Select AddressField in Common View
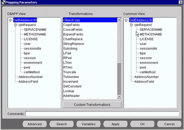 [144, 82]
